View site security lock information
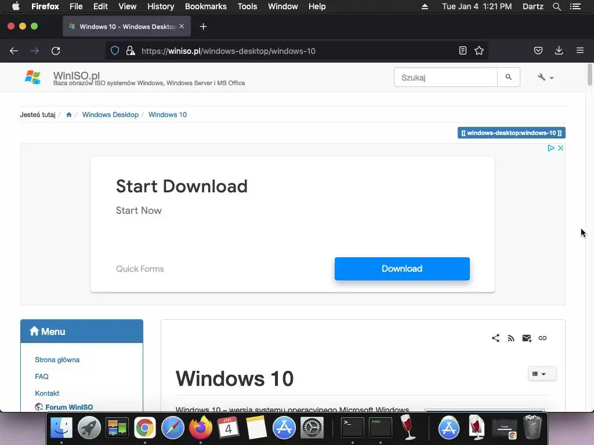This screenshot has height=445, width=594. point(131,51)
